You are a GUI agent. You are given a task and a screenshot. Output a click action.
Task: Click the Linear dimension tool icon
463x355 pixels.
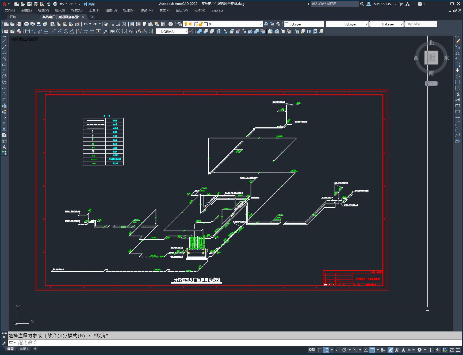(27, 31)
